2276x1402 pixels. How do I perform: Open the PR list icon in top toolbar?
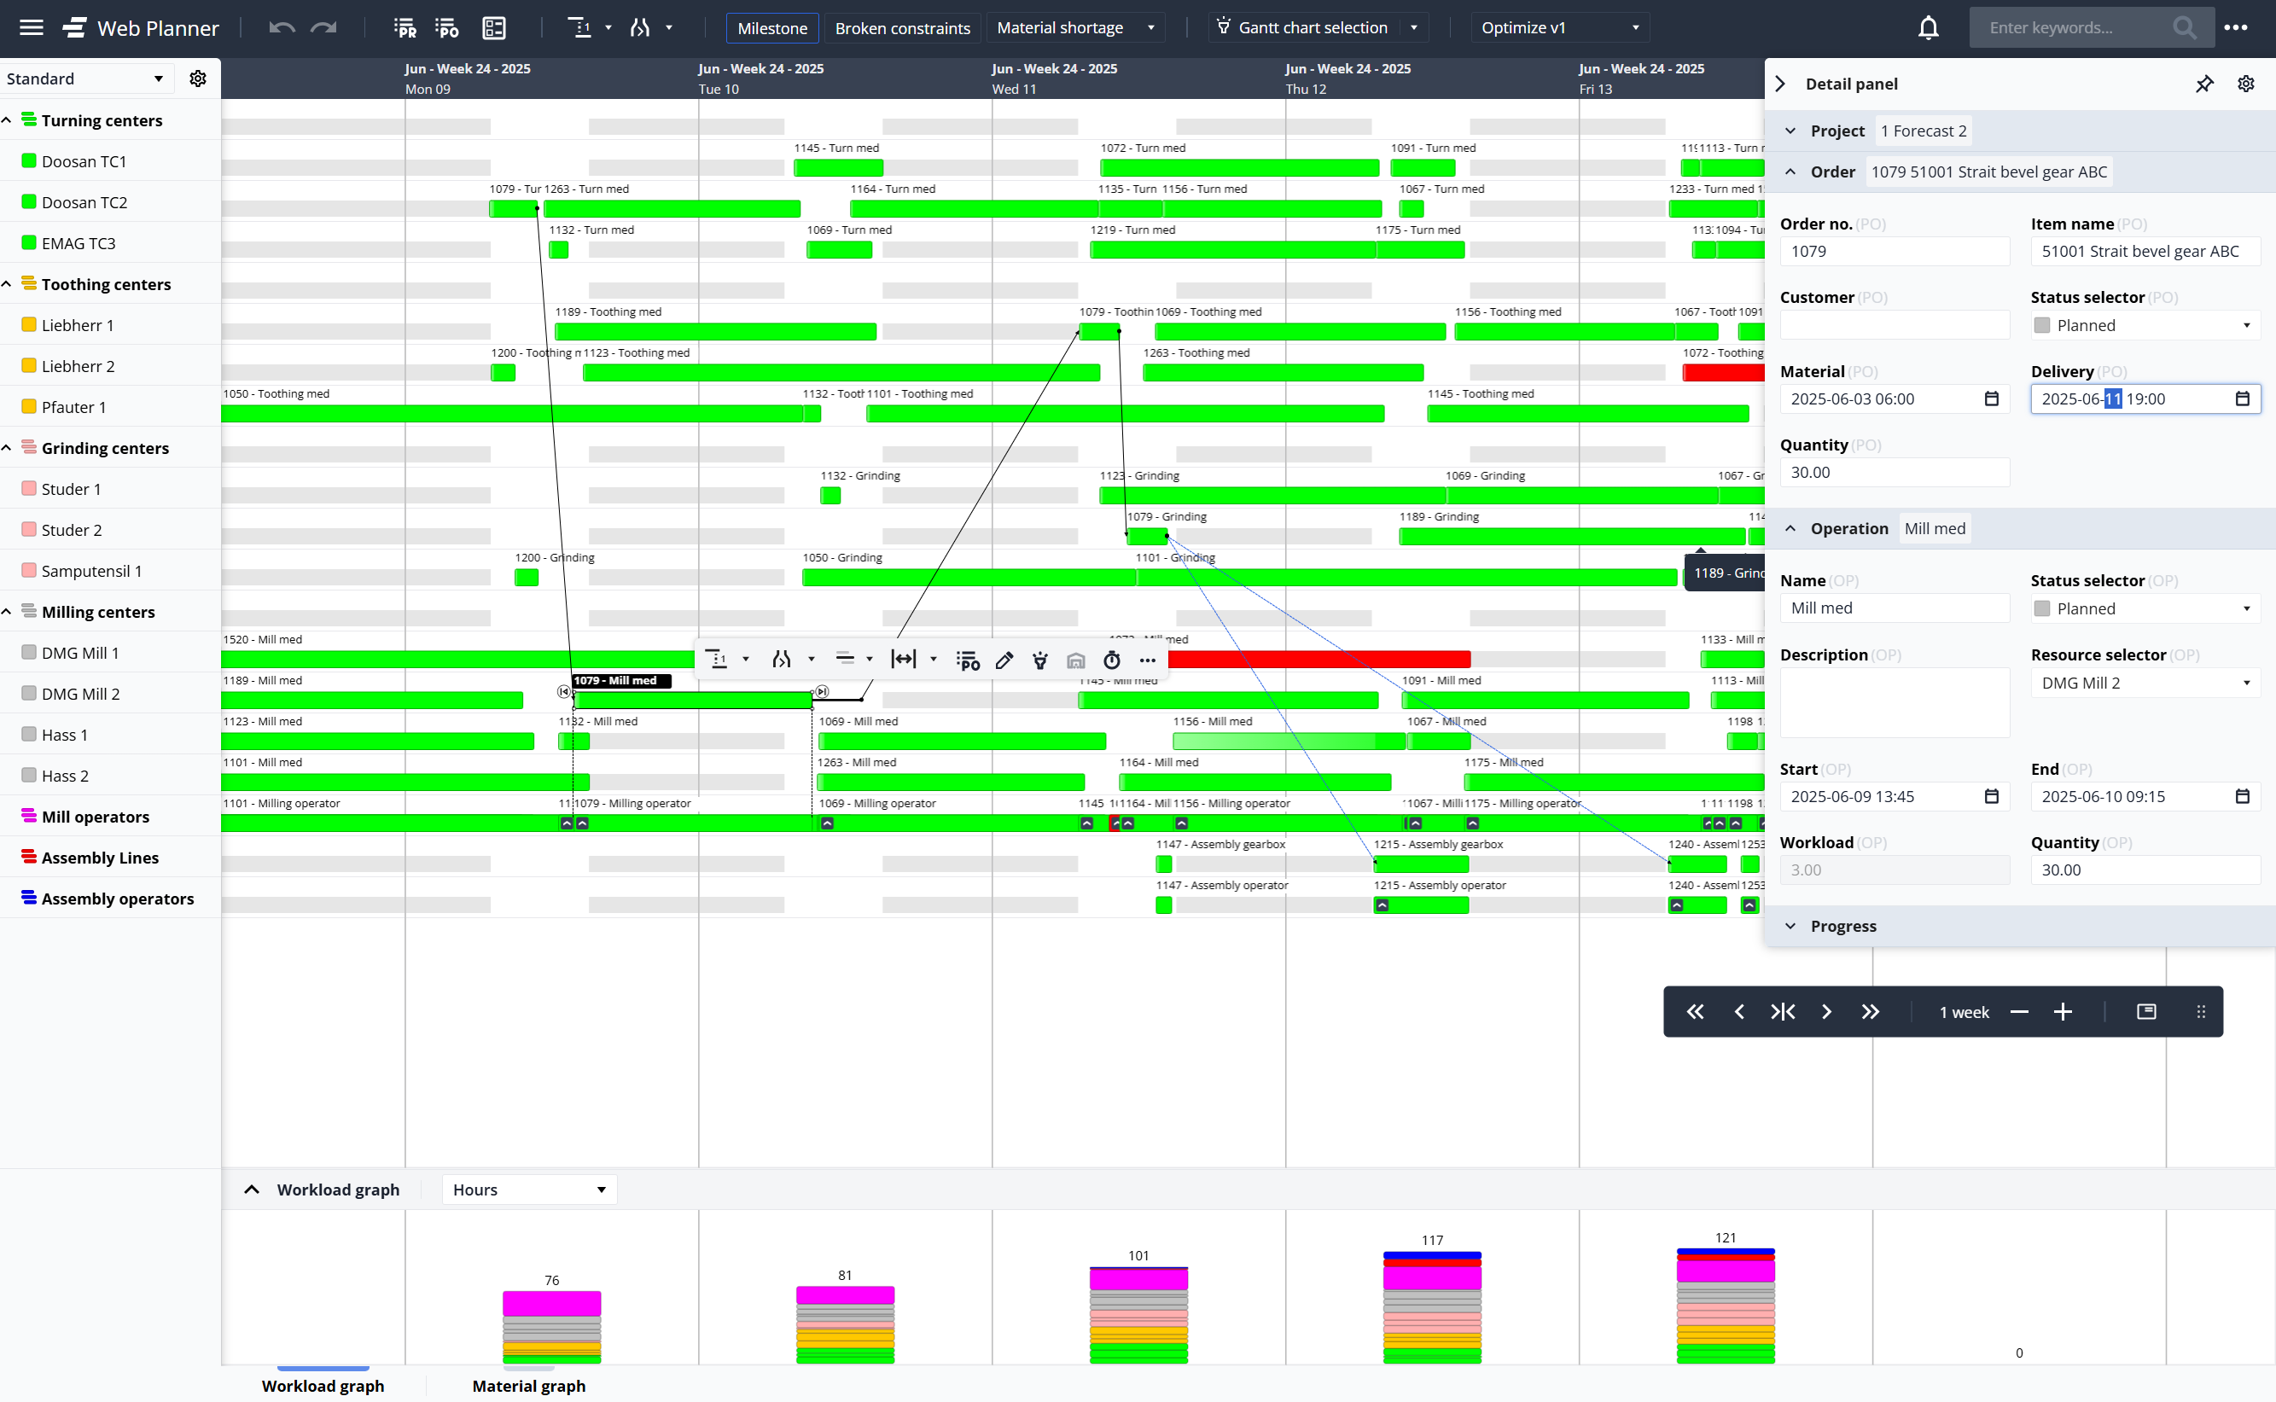(x=405, y=28)
